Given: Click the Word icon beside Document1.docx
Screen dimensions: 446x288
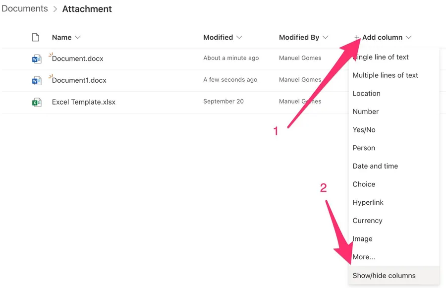Looking at the screenshot, I should [x=37, y=80].
